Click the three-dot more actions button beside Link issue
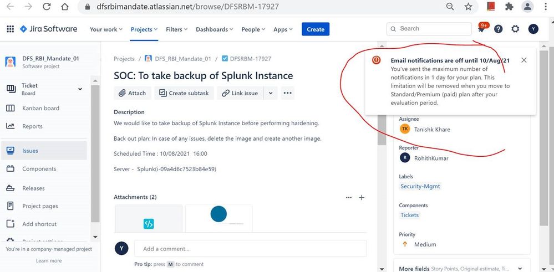The image size is (554, 272). click(288, 93)
